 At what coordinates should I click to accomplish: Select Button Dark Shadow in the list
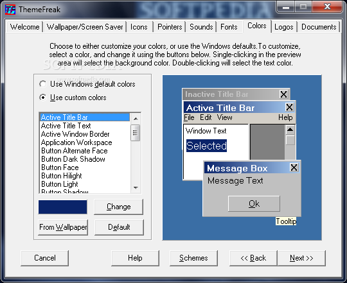click(x=85, y=159)
